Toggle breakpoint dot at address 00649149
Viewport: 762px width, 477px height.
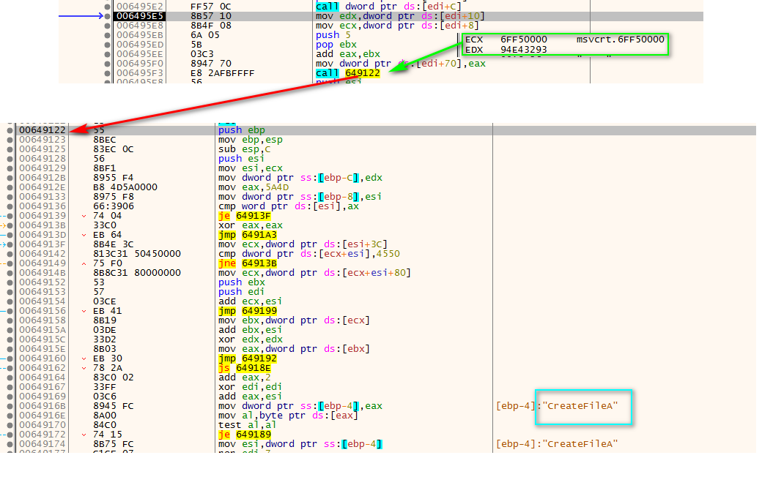(x=10, y=263)
